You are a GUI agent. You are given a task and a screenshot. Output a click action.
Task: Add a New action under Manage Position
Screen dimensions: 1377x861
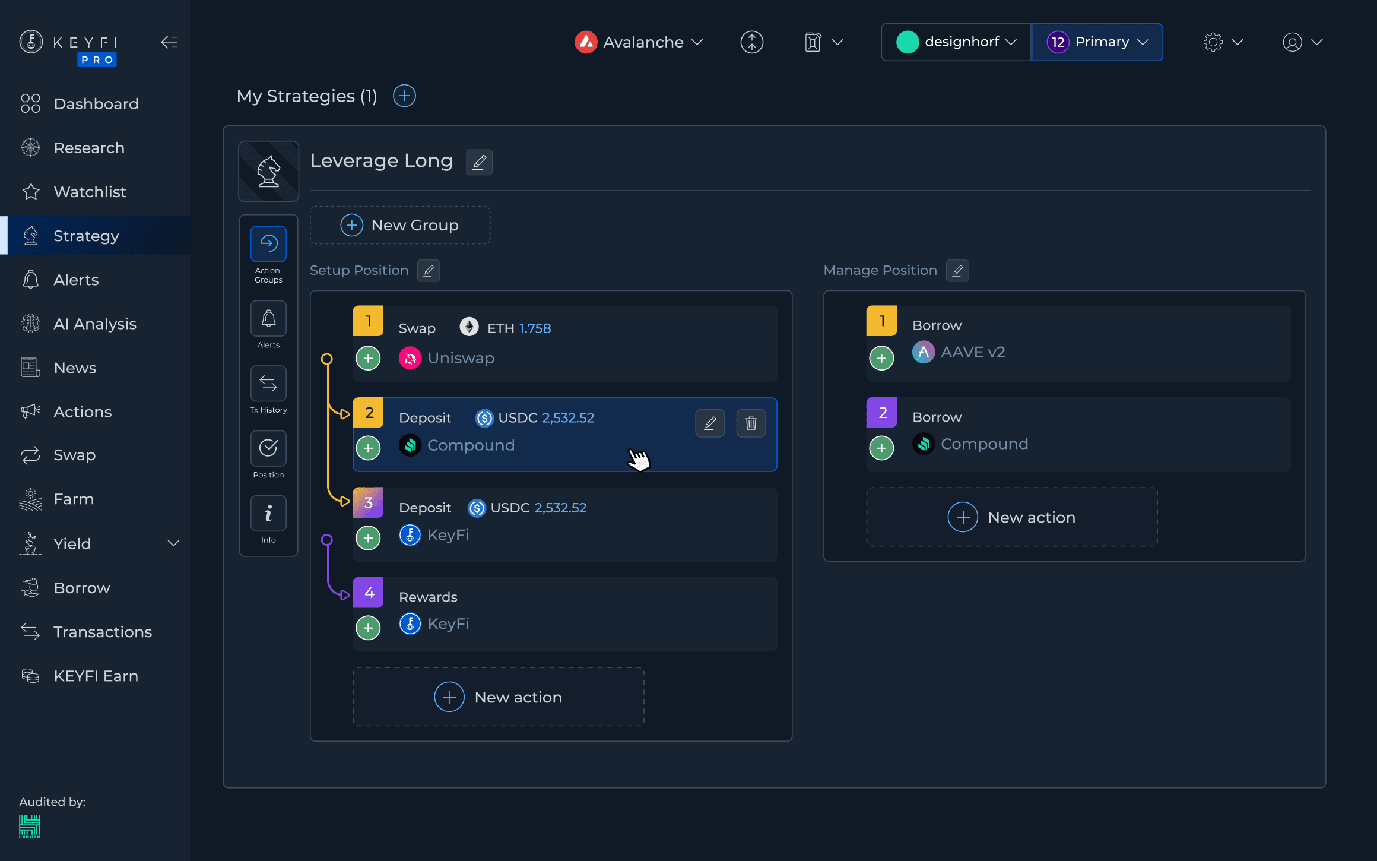coord(1011,517)
